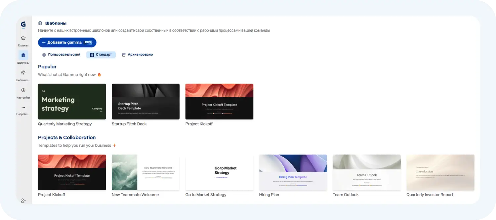Image resolution: width=496 pixels, height=220 pixels.
Task: Click the add-person icon at the sidebar bottom
Action: pos(23,201)
